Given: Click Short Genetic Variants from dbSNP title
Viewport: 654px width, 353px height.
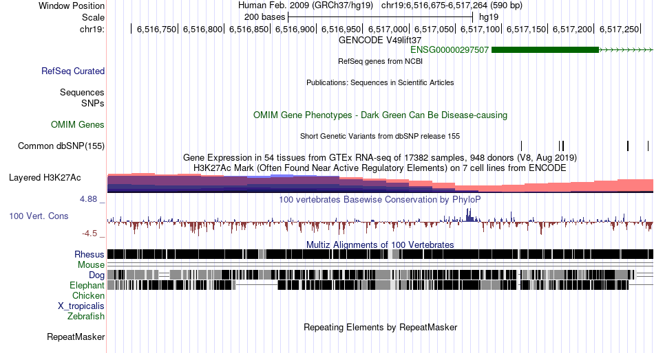Looking at the screenshot, I should tap(380, 136).
